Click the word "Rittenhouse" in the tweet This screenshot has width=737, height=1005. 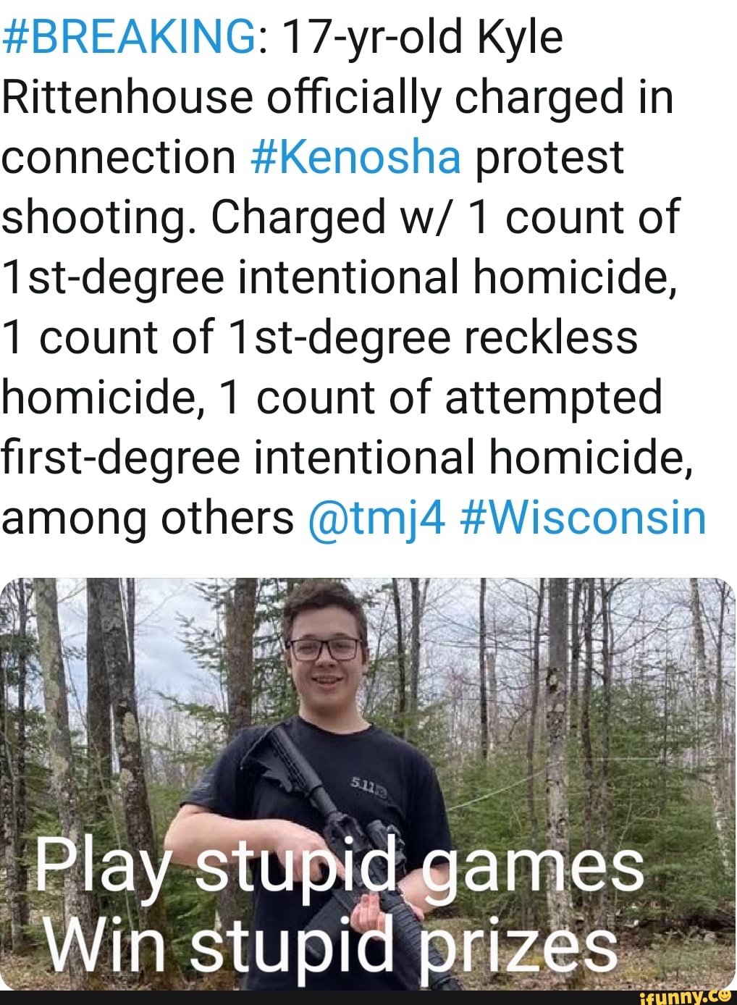pos(127,98)
